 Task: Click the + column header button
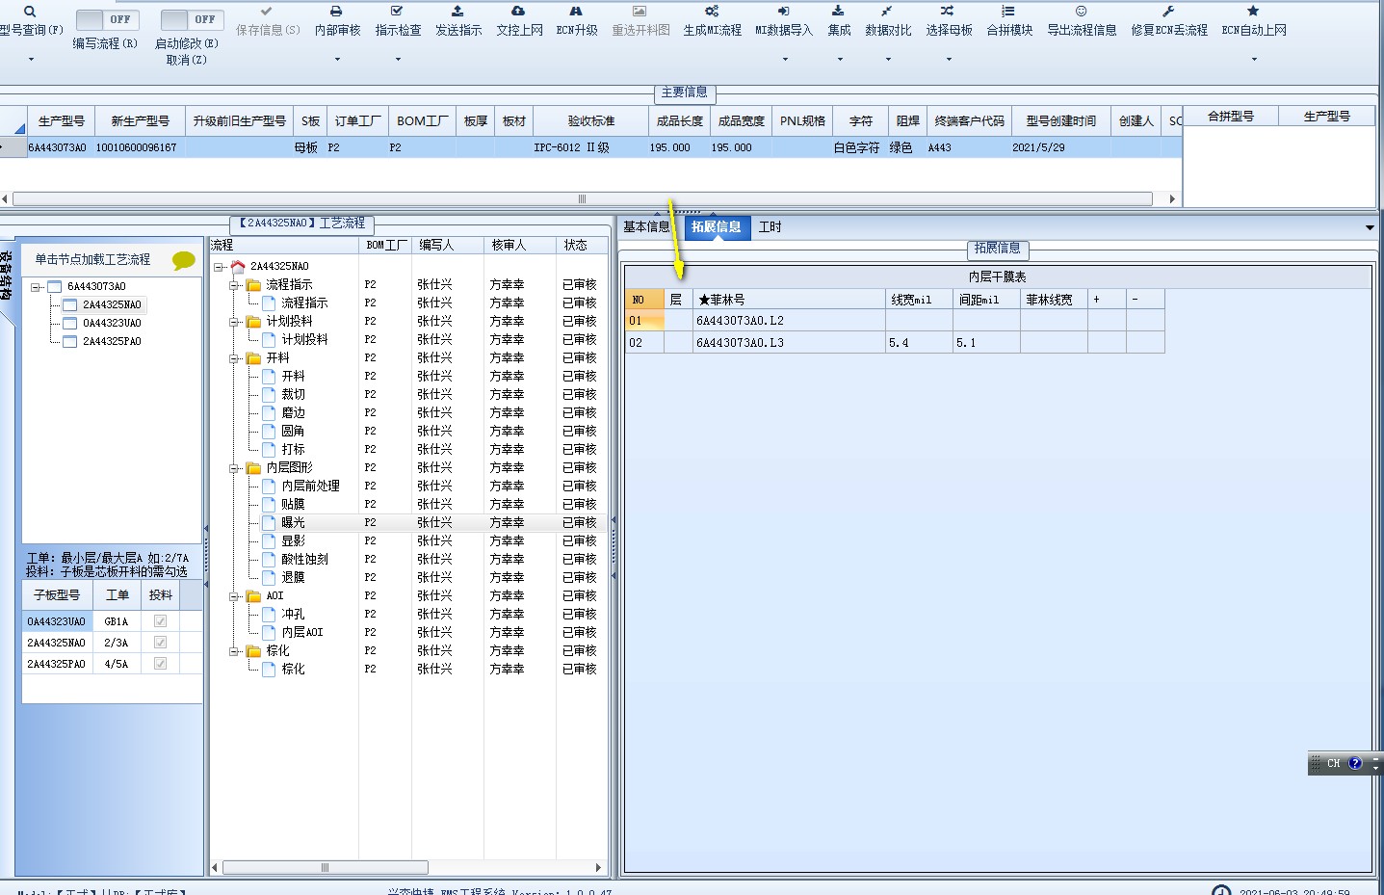[x=1107, y=300]
